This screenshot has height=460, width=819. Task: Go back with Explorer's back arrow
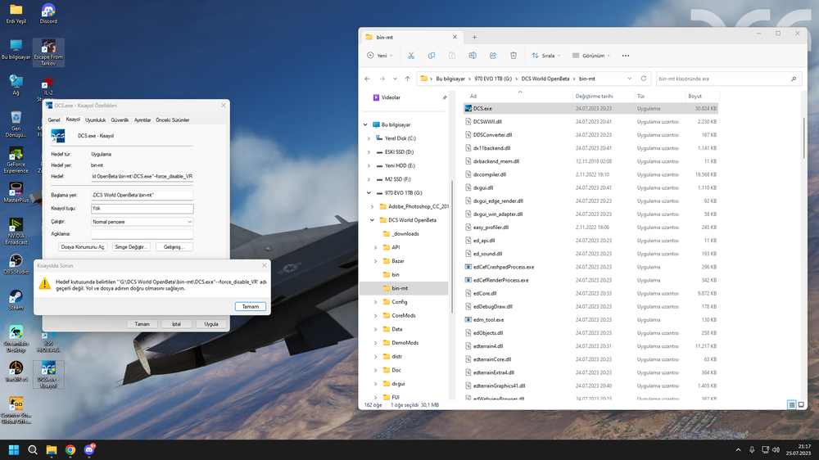pyautogui.click(x=367, y=79)
